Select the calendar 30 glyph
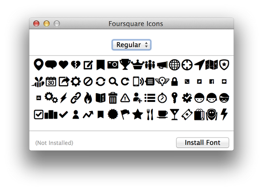Image resolution: width=263 pixels, height=191 pixels. coord(51,82)
